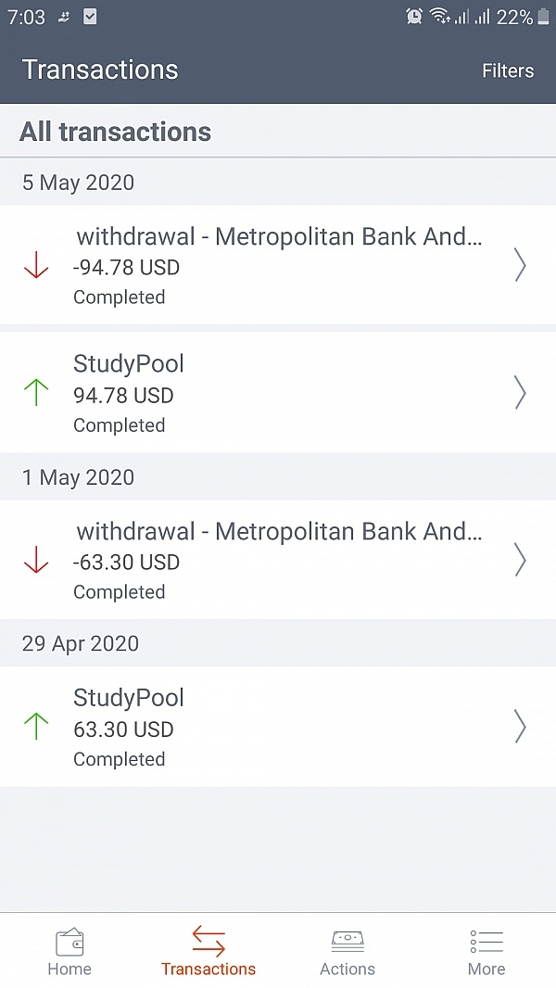Image resolution: width=556 pixels, height=988 pixels.
Task: Click the Wi-Fi icon in the status bar
Action: (x=439, y=16)
